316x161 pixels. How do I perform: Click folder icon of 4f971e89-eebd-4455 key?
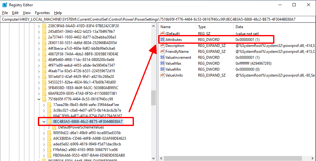(x=44, y=65)
